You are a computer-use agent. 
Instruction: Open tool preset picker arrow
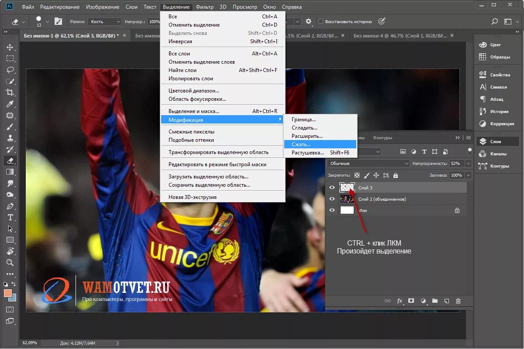(x=23, y=21)
